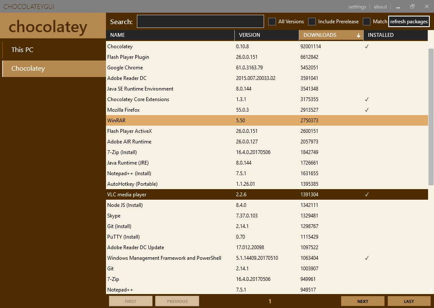The width and height of the screenshot is (434, 308).
Task: Select the Flash Player Plugin package
Action: 267,57
